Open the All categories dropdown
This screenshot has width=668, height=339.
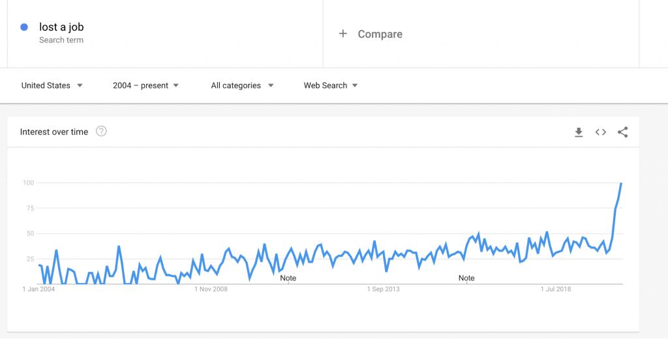click(x=242, y=85)
